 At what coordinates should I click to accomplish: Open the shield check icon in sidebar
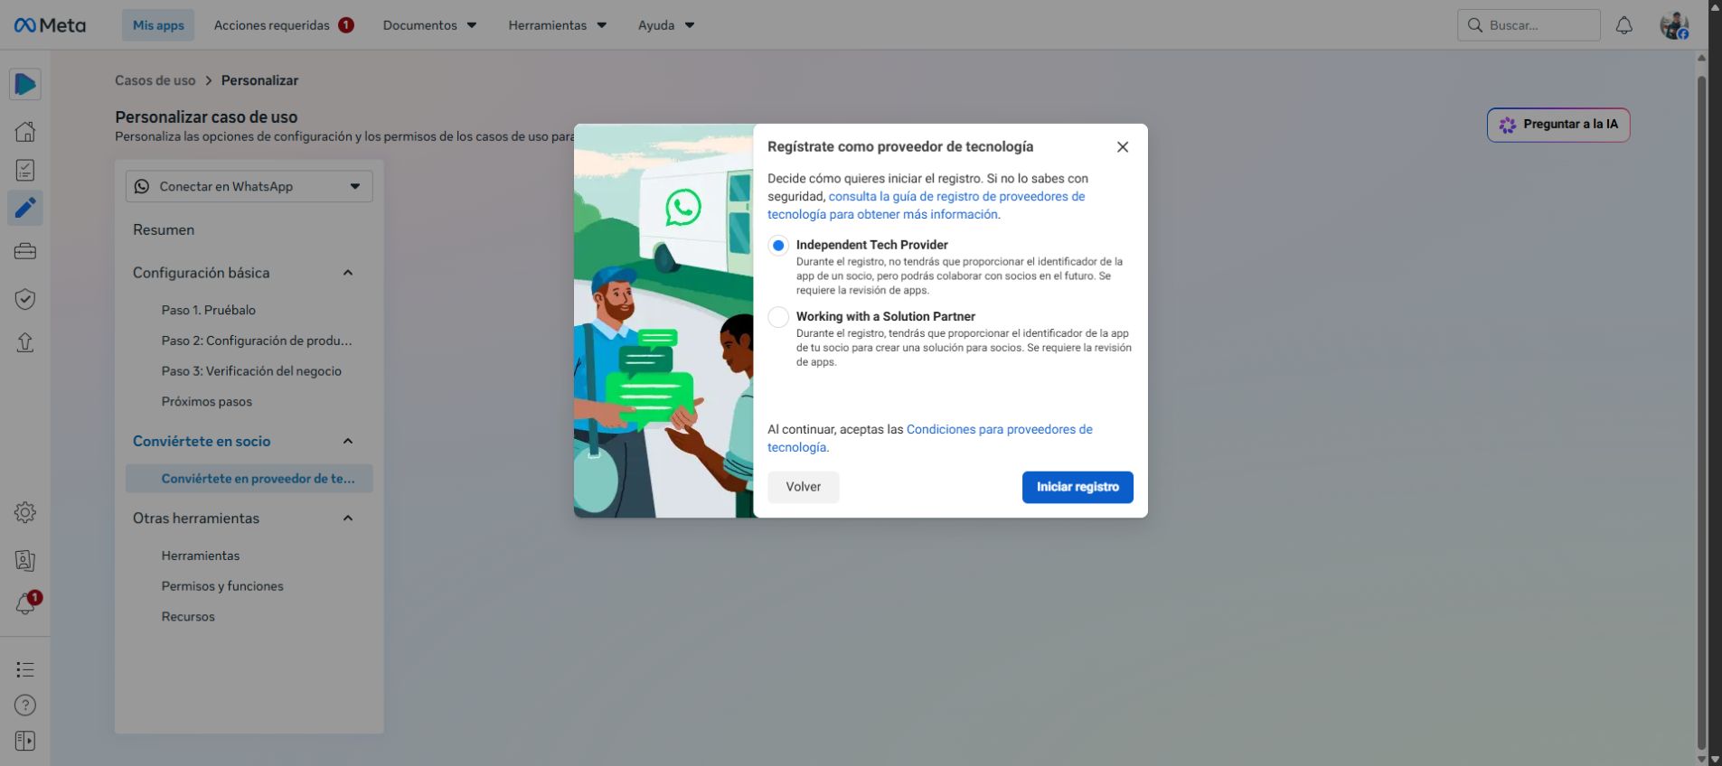[x=25, y=299]
